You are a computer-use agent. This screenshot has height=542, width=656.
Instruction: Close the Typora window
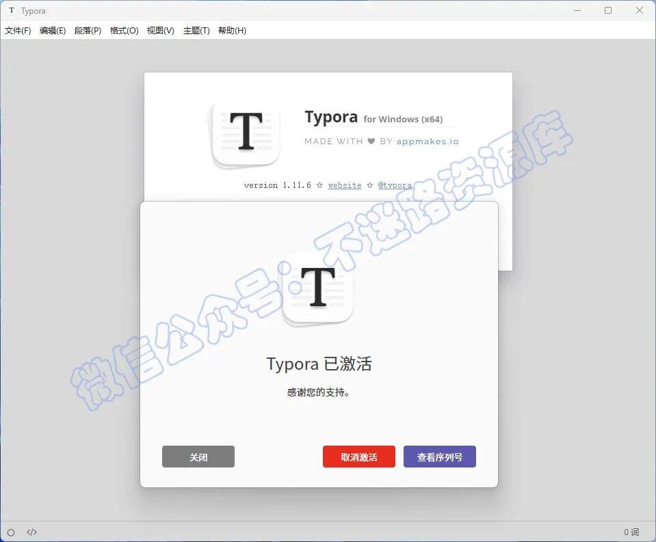640,10
